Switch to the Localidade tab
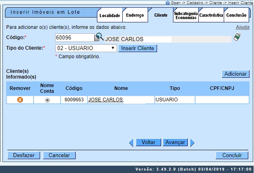Viewport: 254px width, 173px height. coord(110,15)
